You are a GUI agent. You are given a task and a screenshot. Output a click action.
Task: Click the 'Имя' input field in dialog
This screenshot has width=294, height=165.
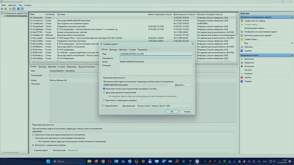156,54
